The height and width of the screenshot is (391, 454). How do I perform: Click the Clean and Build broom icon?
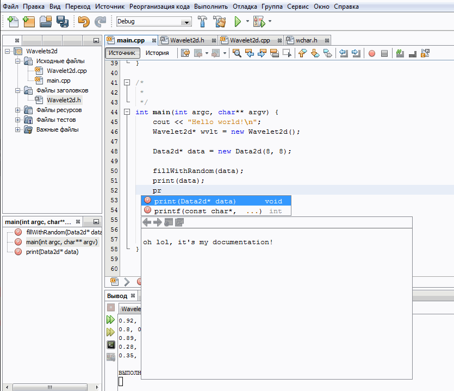tap(219, 22)
